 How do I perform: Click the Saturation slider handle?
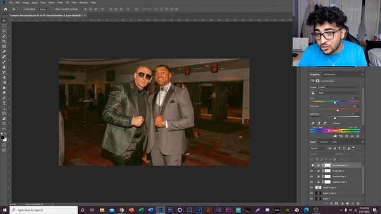pos(338,110)
